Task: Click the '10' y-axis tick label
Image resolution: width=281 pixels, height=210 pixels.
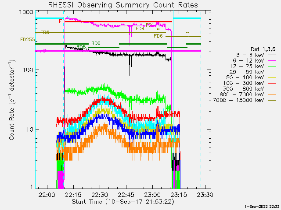Action: pyautogui.click(x=30, y=129)
